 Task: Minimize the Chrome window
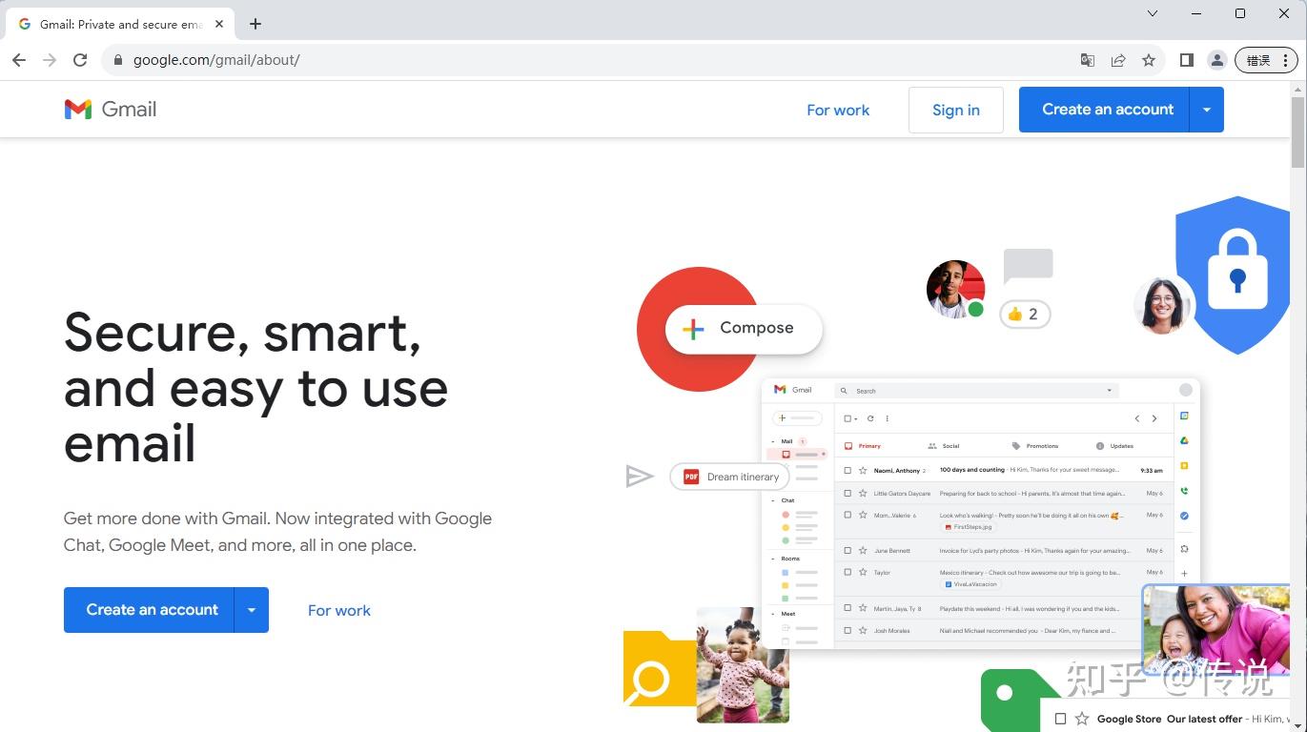click(x=1196, y=13)
